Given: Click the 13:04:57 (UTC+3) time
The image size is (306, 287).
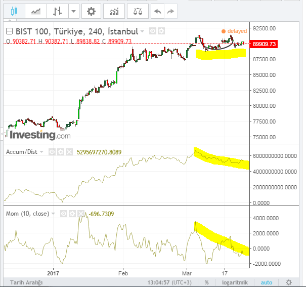Looking at the screenshot, I should [x=169, y=282].
